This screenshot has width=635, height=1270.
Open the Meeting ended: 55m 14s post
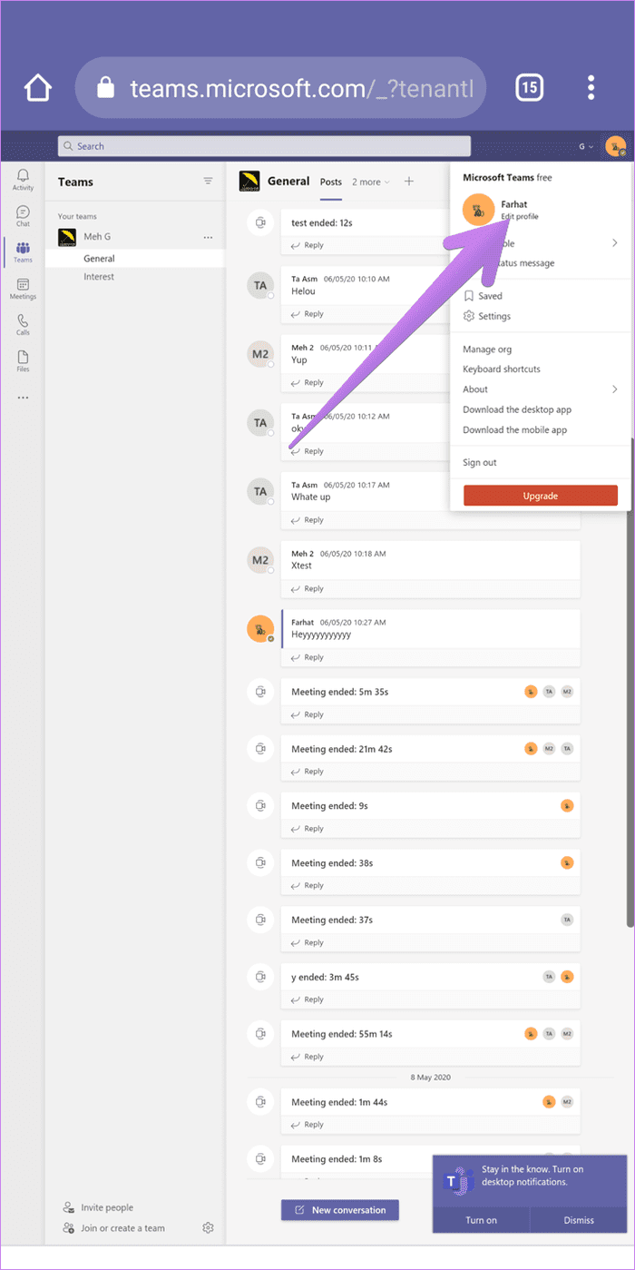tap(430, 1034)
